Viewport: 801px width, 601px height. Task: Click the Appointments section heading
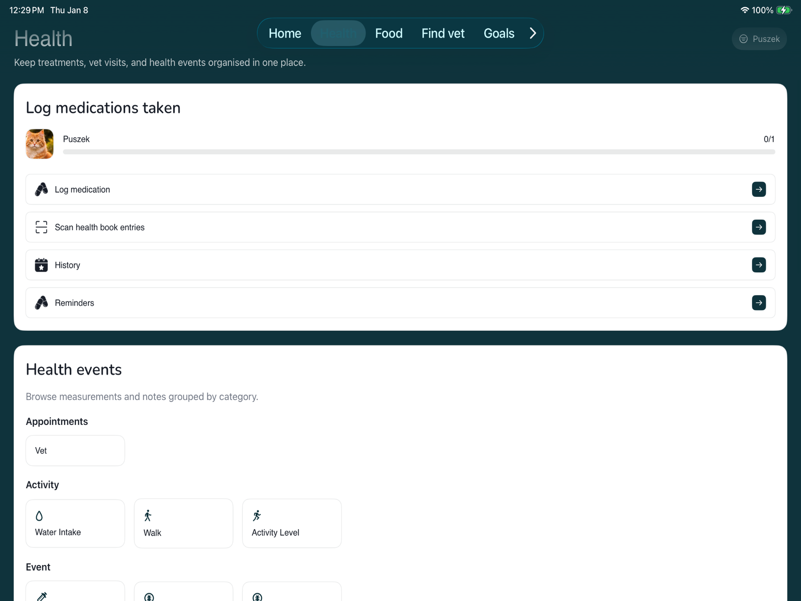coord(57,422)
